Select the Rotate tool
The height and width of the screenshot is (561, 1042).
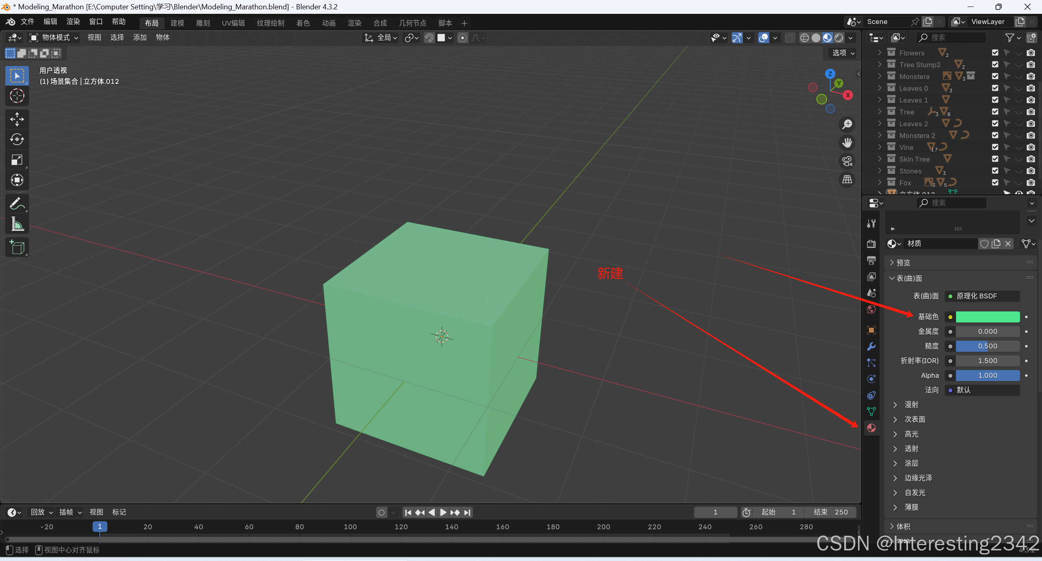[17, 139]
